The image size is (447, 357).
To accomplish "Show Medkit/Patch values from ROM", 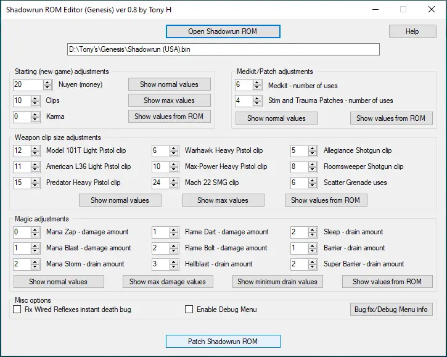I will [x=391, y=118].
